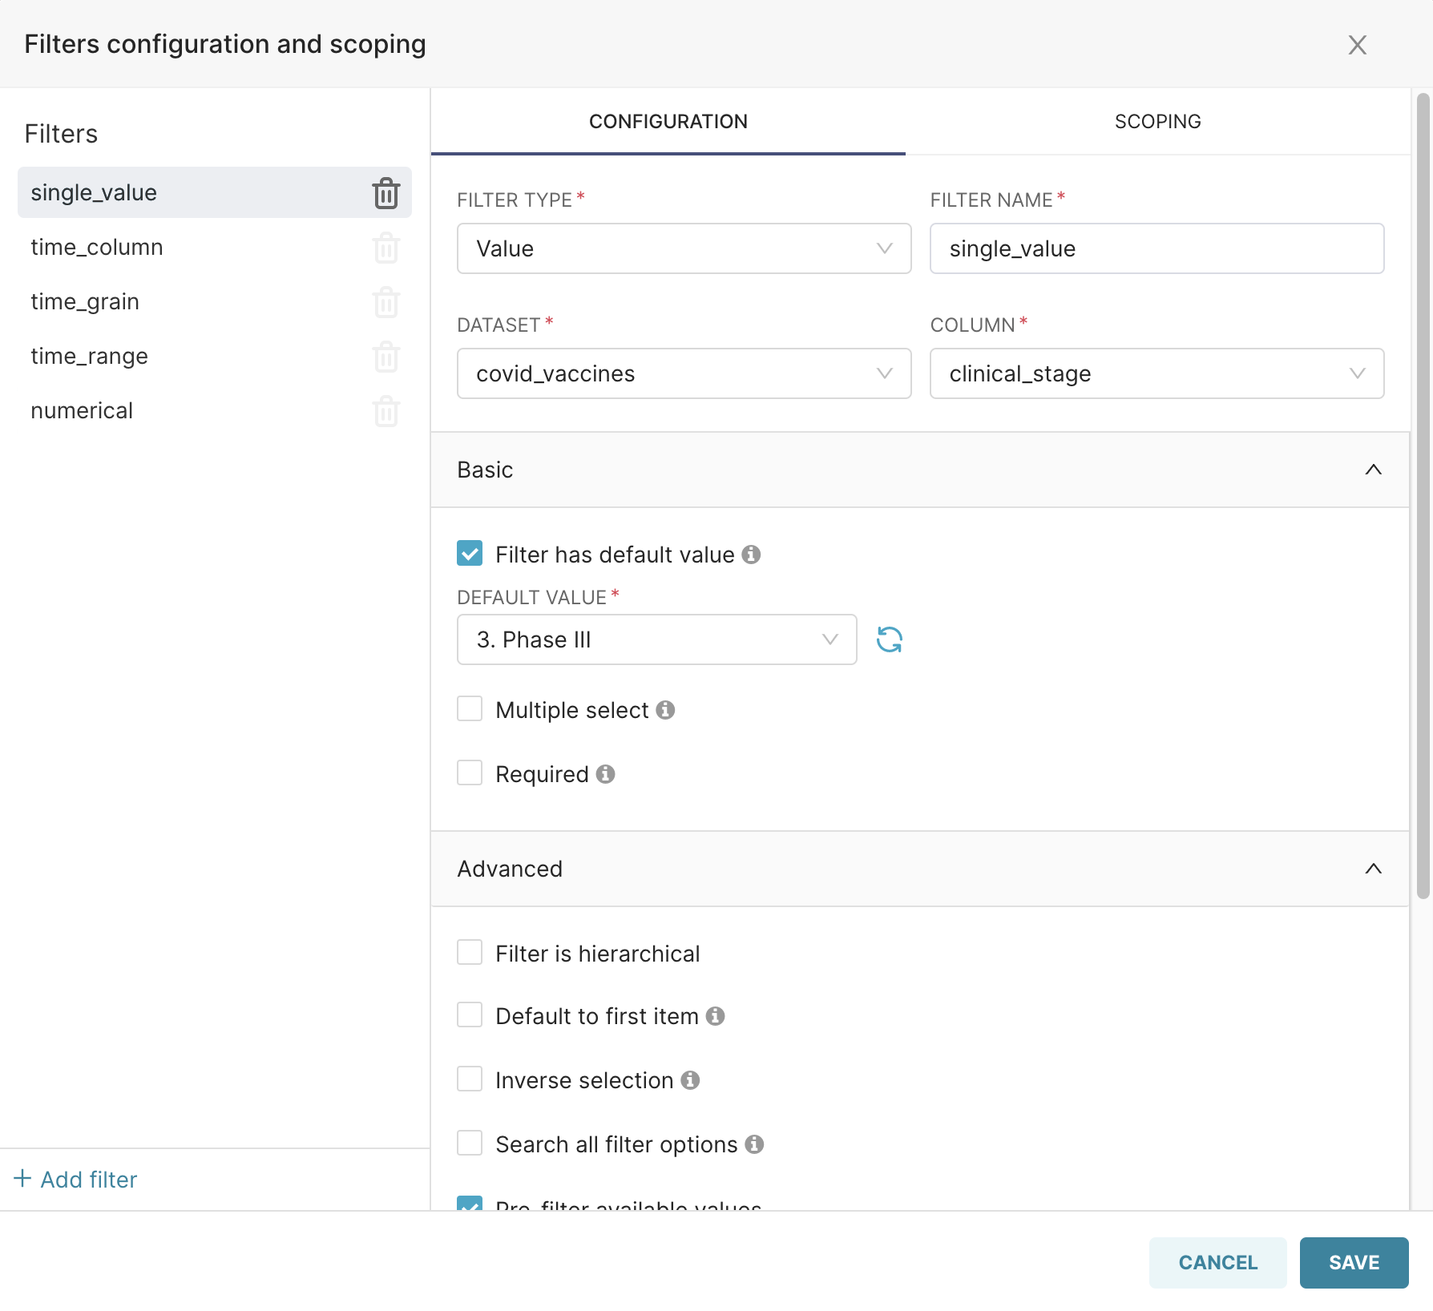Click the trash icon beside numerical

pyautogui.click(x=386, y=411)
